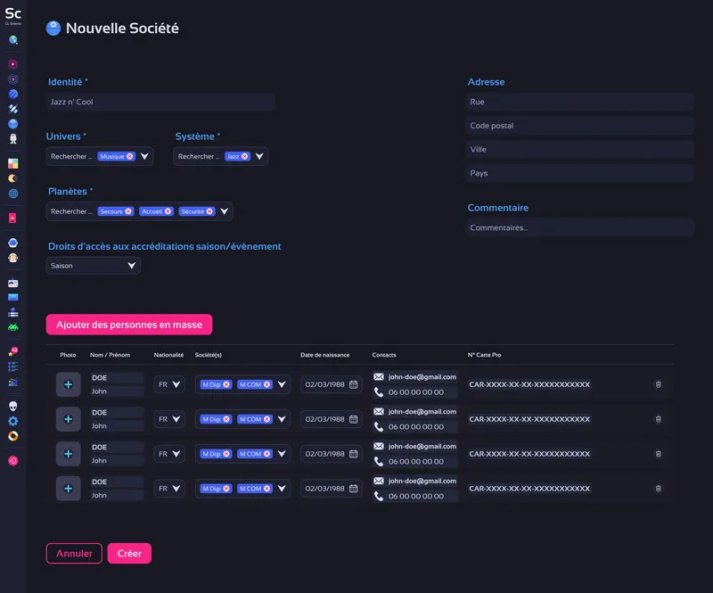This screenshot has width=713, height=593.
Task: Click the satellite icon in sidebar
Action: (13, 109)
